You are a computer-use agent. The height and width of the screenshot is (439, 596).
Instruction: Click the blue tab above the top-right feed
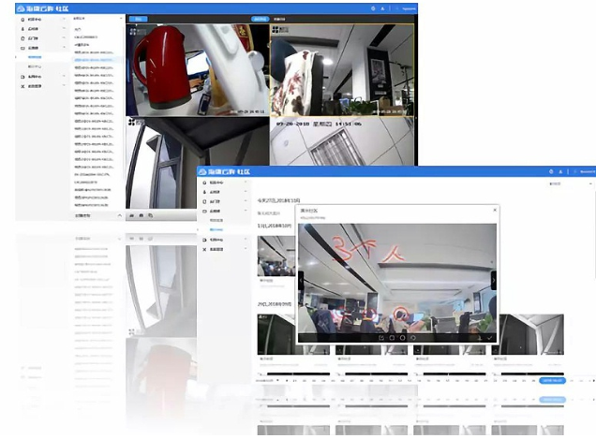258,19
